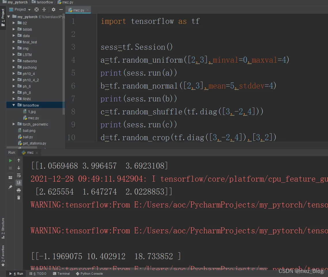328x277 pixels.
Task: Place cursor on 'sess=tf.Session()' line
Action: 136,47
